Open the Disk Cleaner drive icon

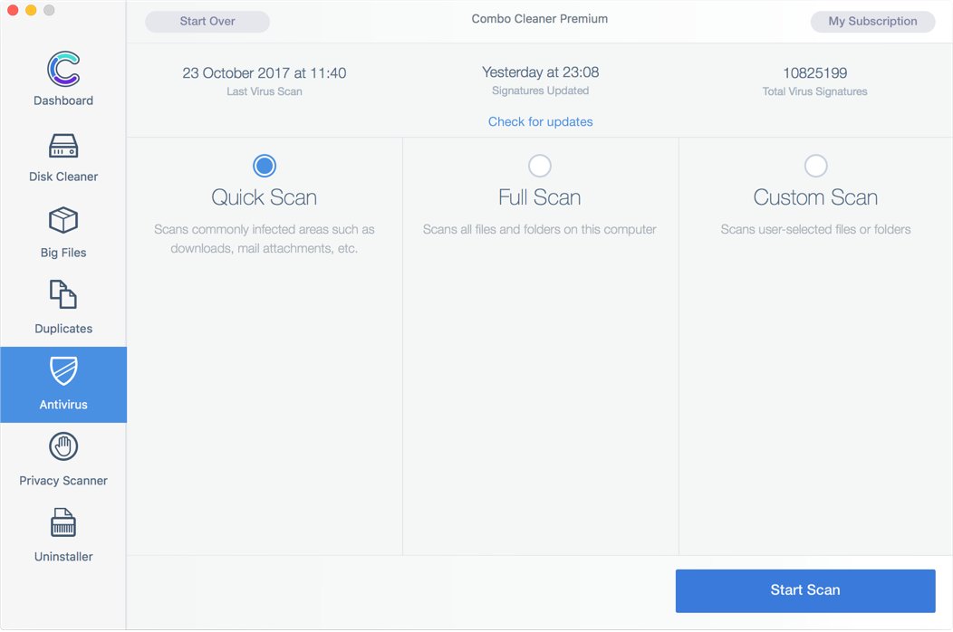click(63, 146)
